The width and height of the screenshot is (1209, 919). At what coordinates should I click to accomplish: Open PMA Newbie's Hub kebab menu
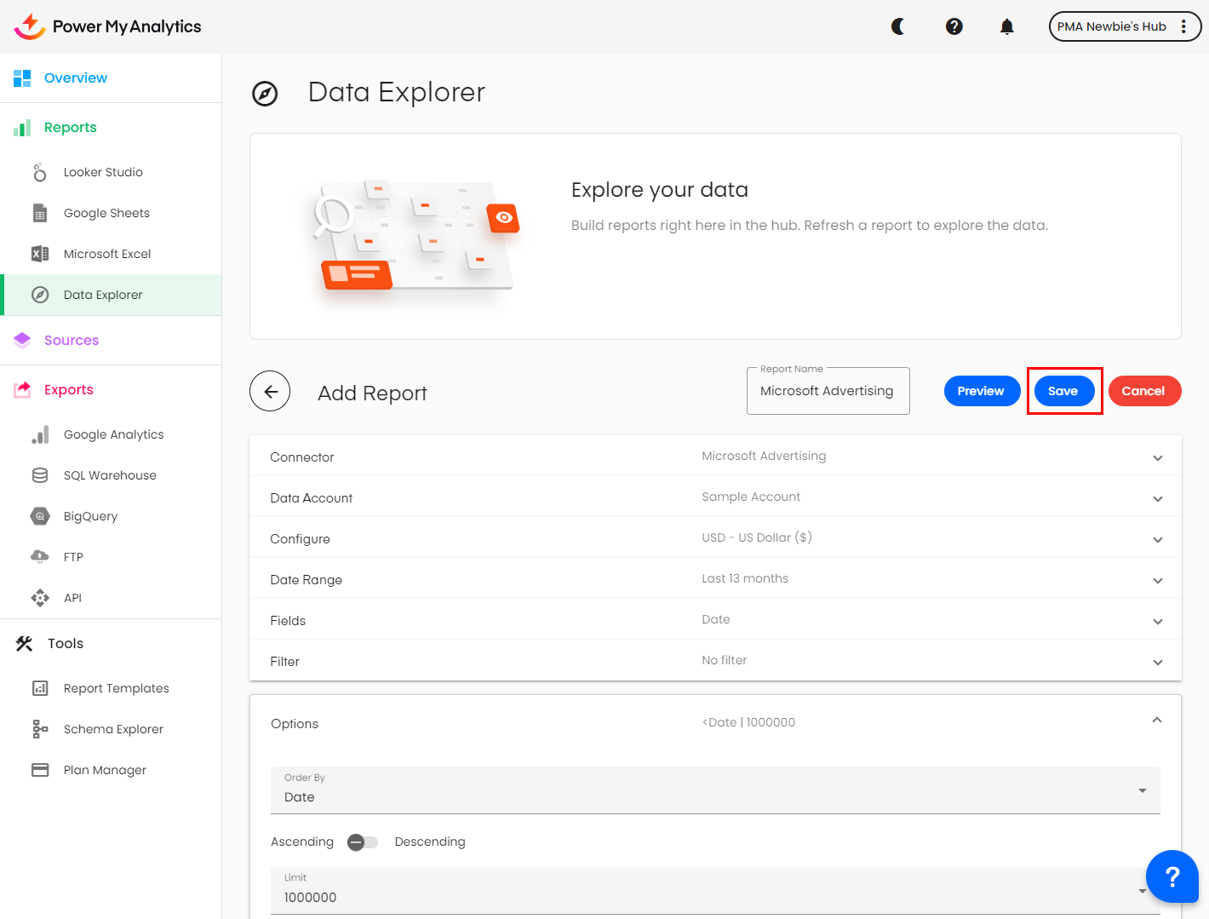click(x=1183, y=26)
